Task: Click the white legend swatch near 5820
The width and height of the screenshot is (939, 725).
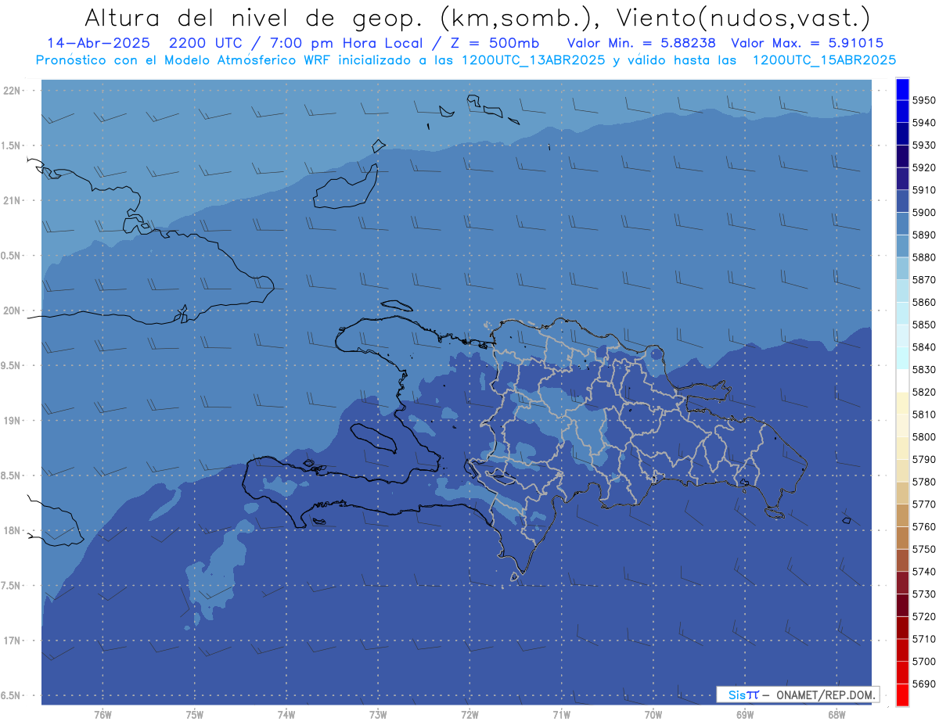Action: 902,381
